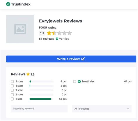Click the 1 star progress bar
This screenshot has width=138, height=121.
(x=42, y=99)
